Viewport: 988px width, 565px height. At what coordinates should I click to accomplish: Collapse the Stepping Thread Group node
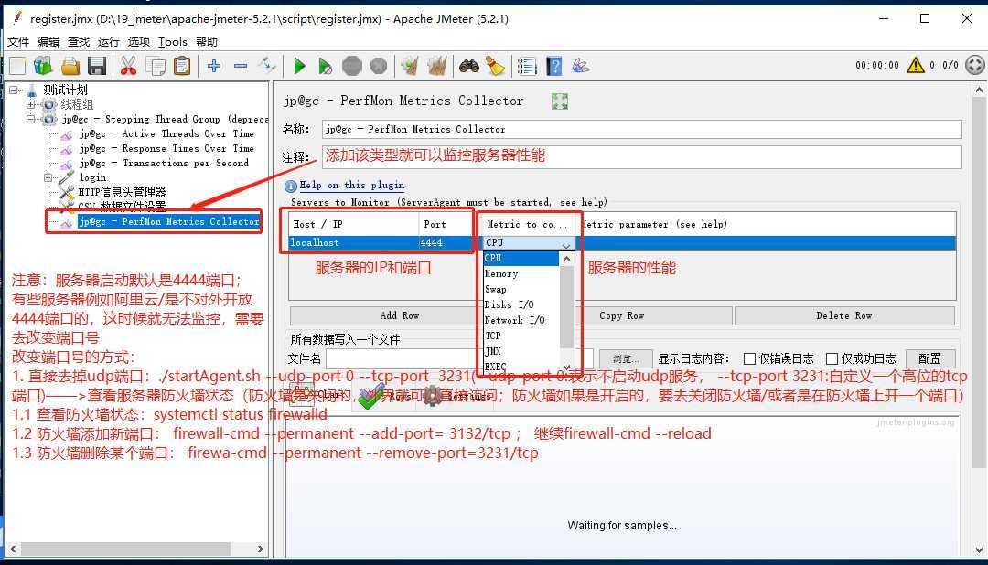point(30,119)
